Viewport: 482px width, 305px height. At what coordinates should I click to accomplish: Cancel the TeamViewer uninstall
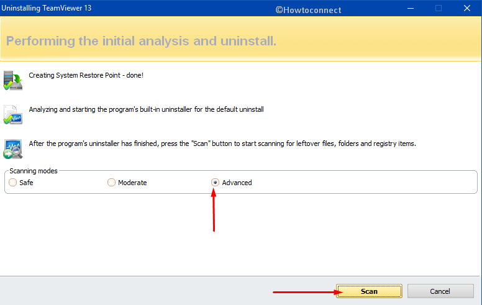coord(440,291)
